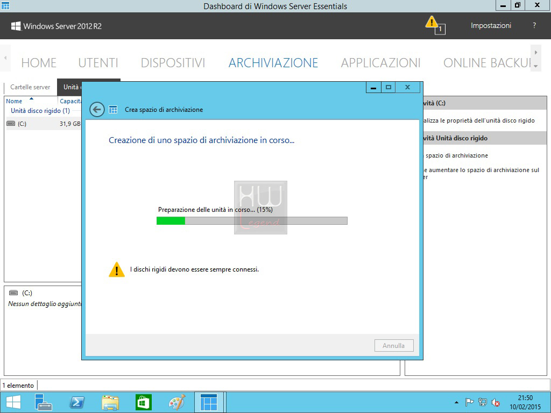Maximize the Crea spazio di archiviazione window
The image size is (551, 413).
[388, 87]
